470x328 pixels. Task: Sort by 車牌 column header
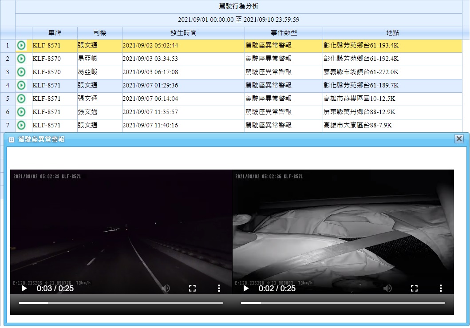click(x=55, y=33)
